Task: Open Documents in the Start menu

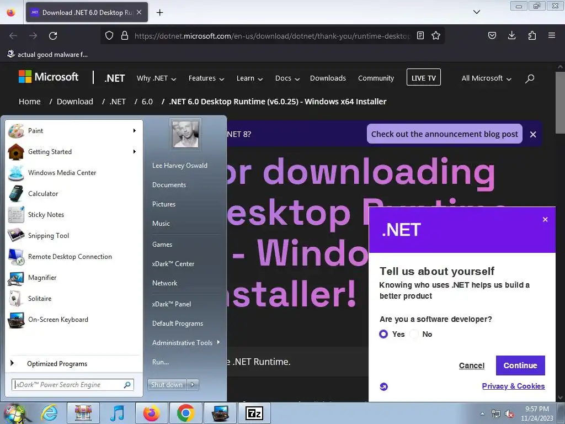Action: click(x=169, y=185)
